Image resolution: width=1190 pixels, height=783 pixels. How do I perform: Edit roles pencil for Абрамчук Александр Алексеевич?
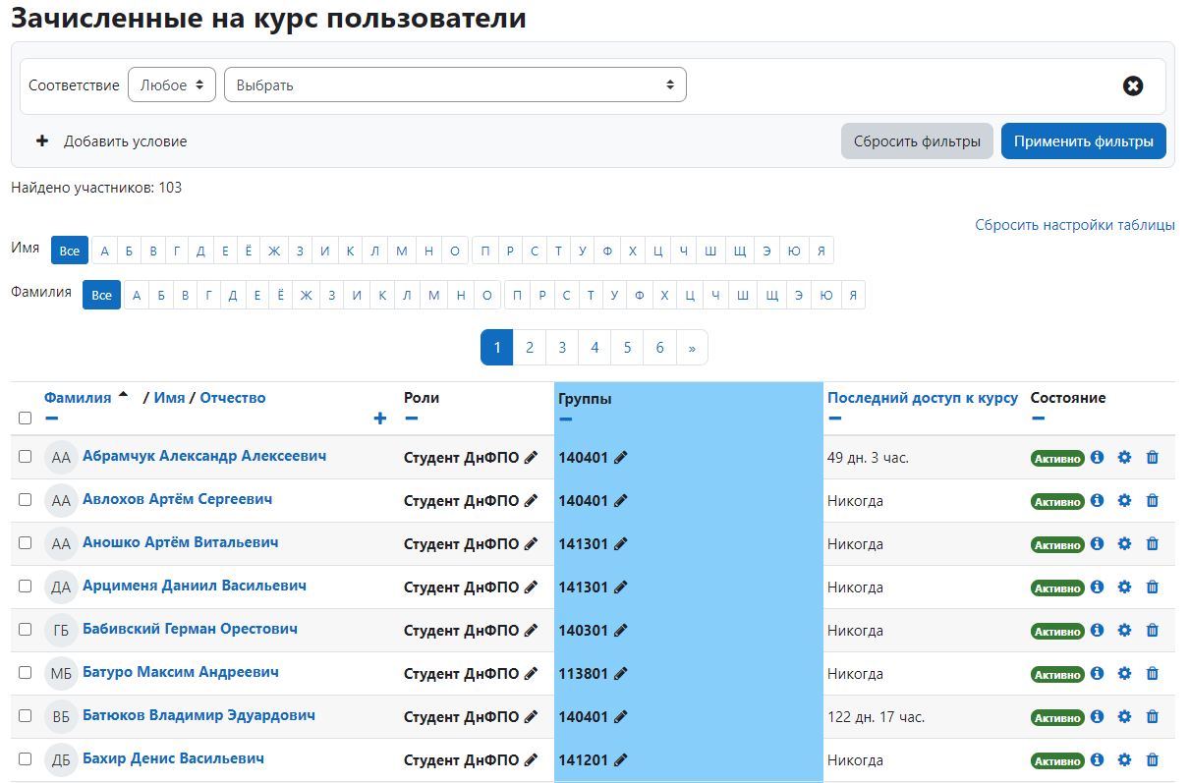coord(532,458)
